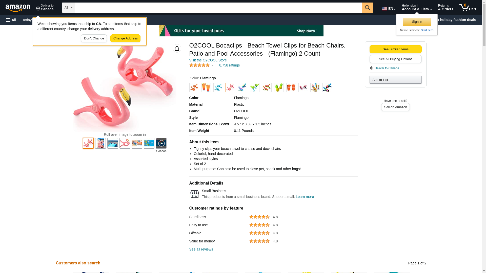The height and width of the screenshot is (273, 486).
Task: Open the search category All dropdown
Action: point(68,8)
